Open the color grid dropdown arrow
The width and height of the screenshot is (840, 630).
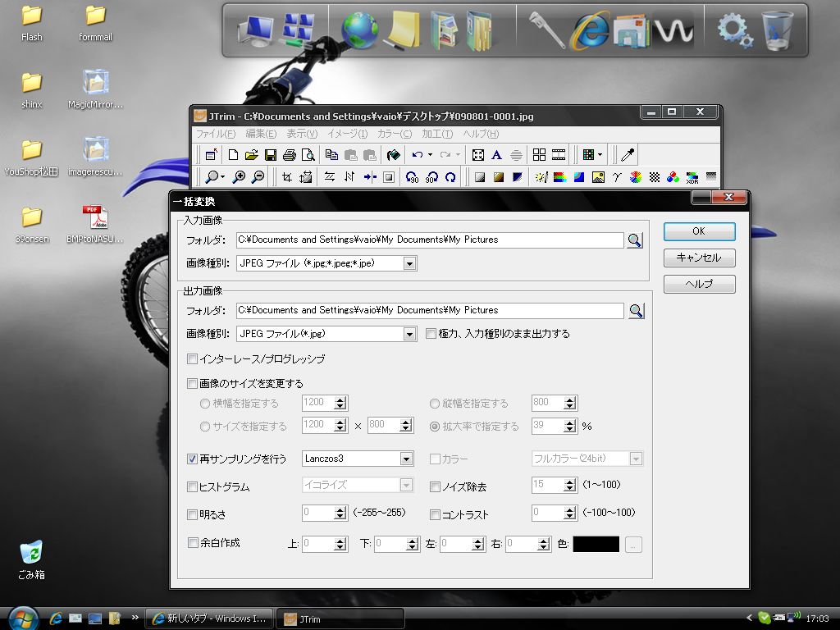600,155
